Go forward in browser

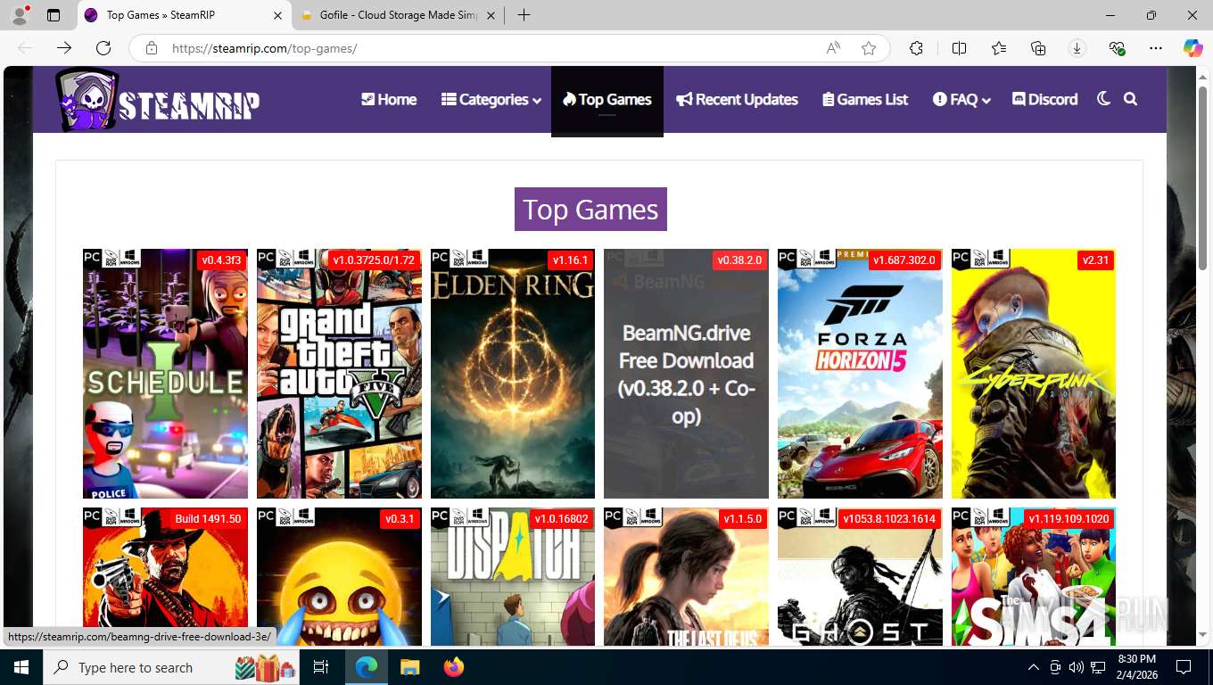point(64,48)
